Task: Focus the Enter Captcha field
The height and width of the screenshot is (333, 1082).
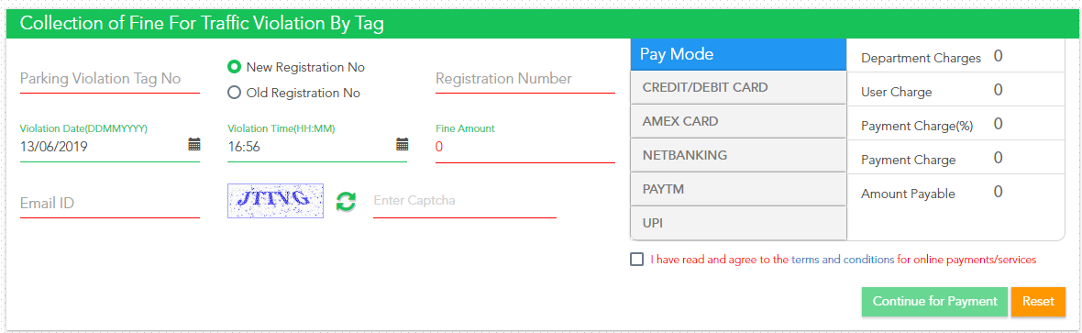Action: pos(464,201)
